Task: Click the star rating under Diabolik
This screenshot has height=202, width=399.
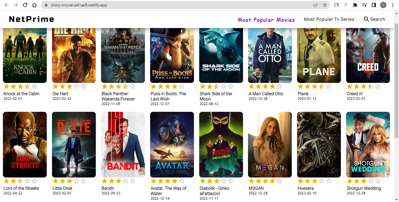Action: pos(217,181)
